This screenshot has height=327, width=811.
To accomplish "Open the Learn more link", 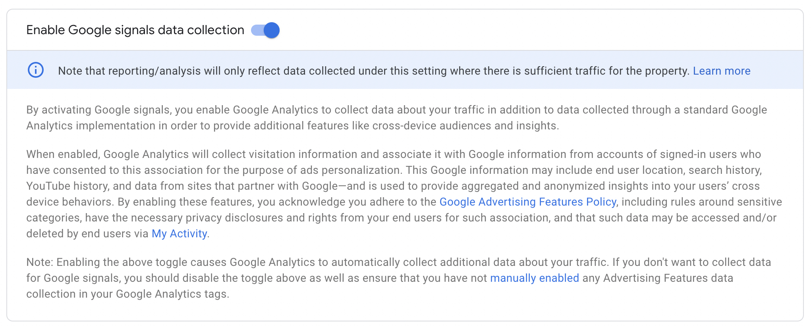I will coord(722,71).
